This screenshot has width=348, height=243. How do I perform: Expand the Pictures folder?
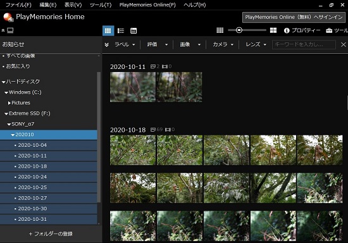point(9,103)
